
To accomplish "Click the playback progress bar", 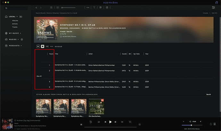I will pos(110,127).
